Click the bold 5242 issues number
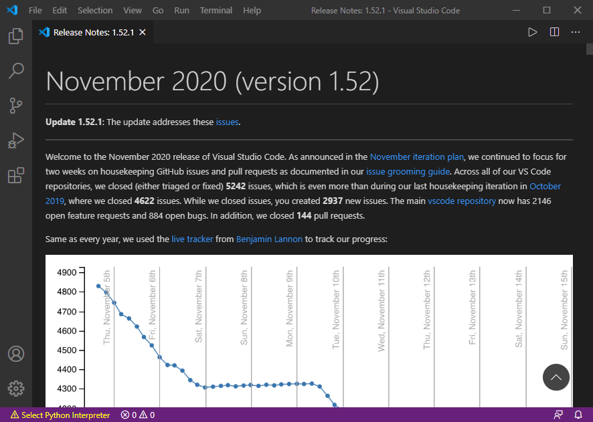593x422 pixels. pyautogui.click(x=236, y=186)
